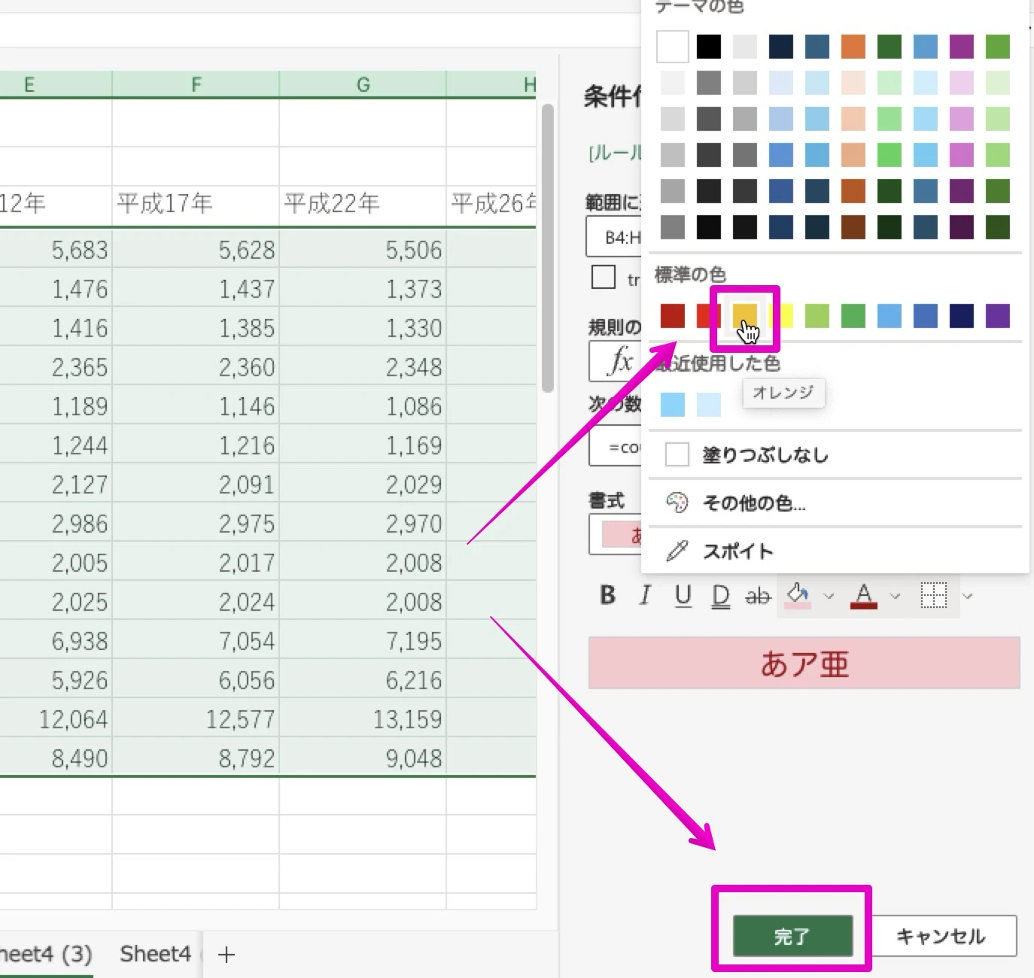Viewport: 1034px width, 978px height.
Task: Click the 平成17年 header cell
Action: pyautogui.click(x=196, y=205)
